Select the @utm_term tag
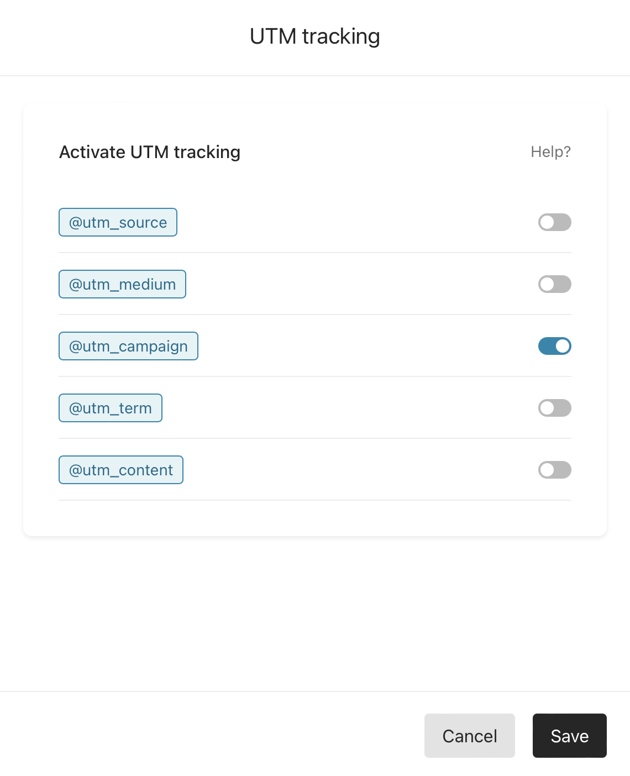The image size is (630, 776). tap(111, 408)
